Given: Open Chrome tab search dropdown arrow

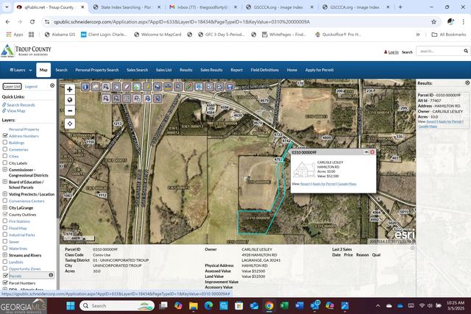Looking at the screenshot, I should point(7,7).
